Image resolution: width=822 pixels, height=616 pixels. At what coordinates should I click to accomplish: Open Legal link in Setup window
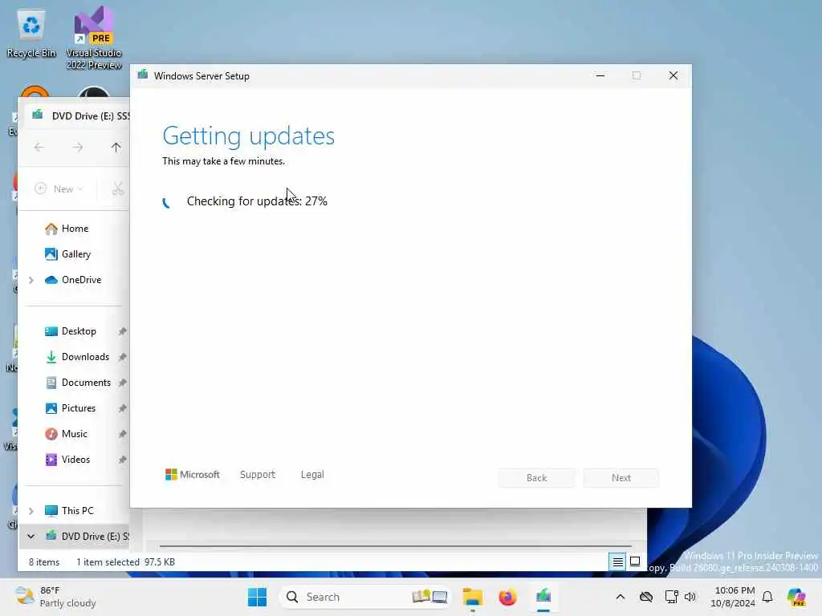pyautogui.click(x=312, y=475)
